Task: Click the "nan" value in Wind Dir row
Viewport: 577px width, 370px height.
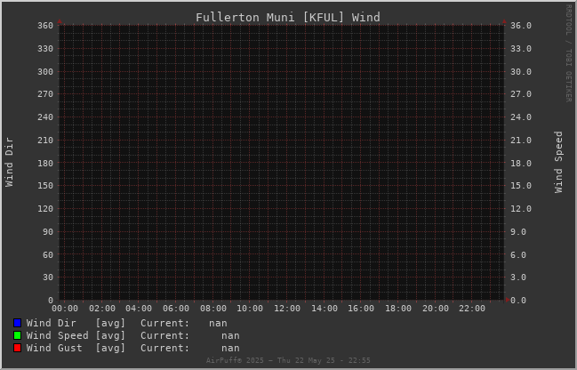Action: [x=218, y=323]
